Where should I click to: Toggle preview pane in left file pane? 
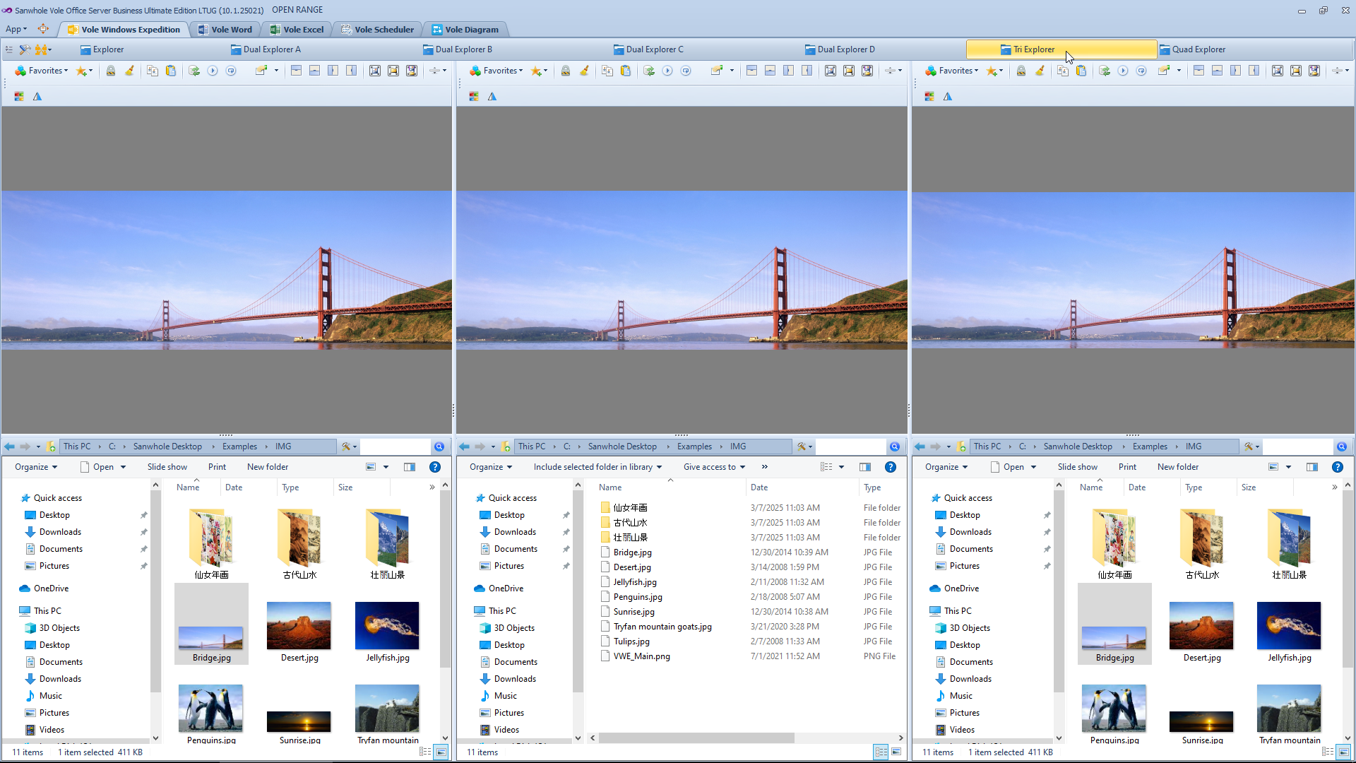coord(410,467)
